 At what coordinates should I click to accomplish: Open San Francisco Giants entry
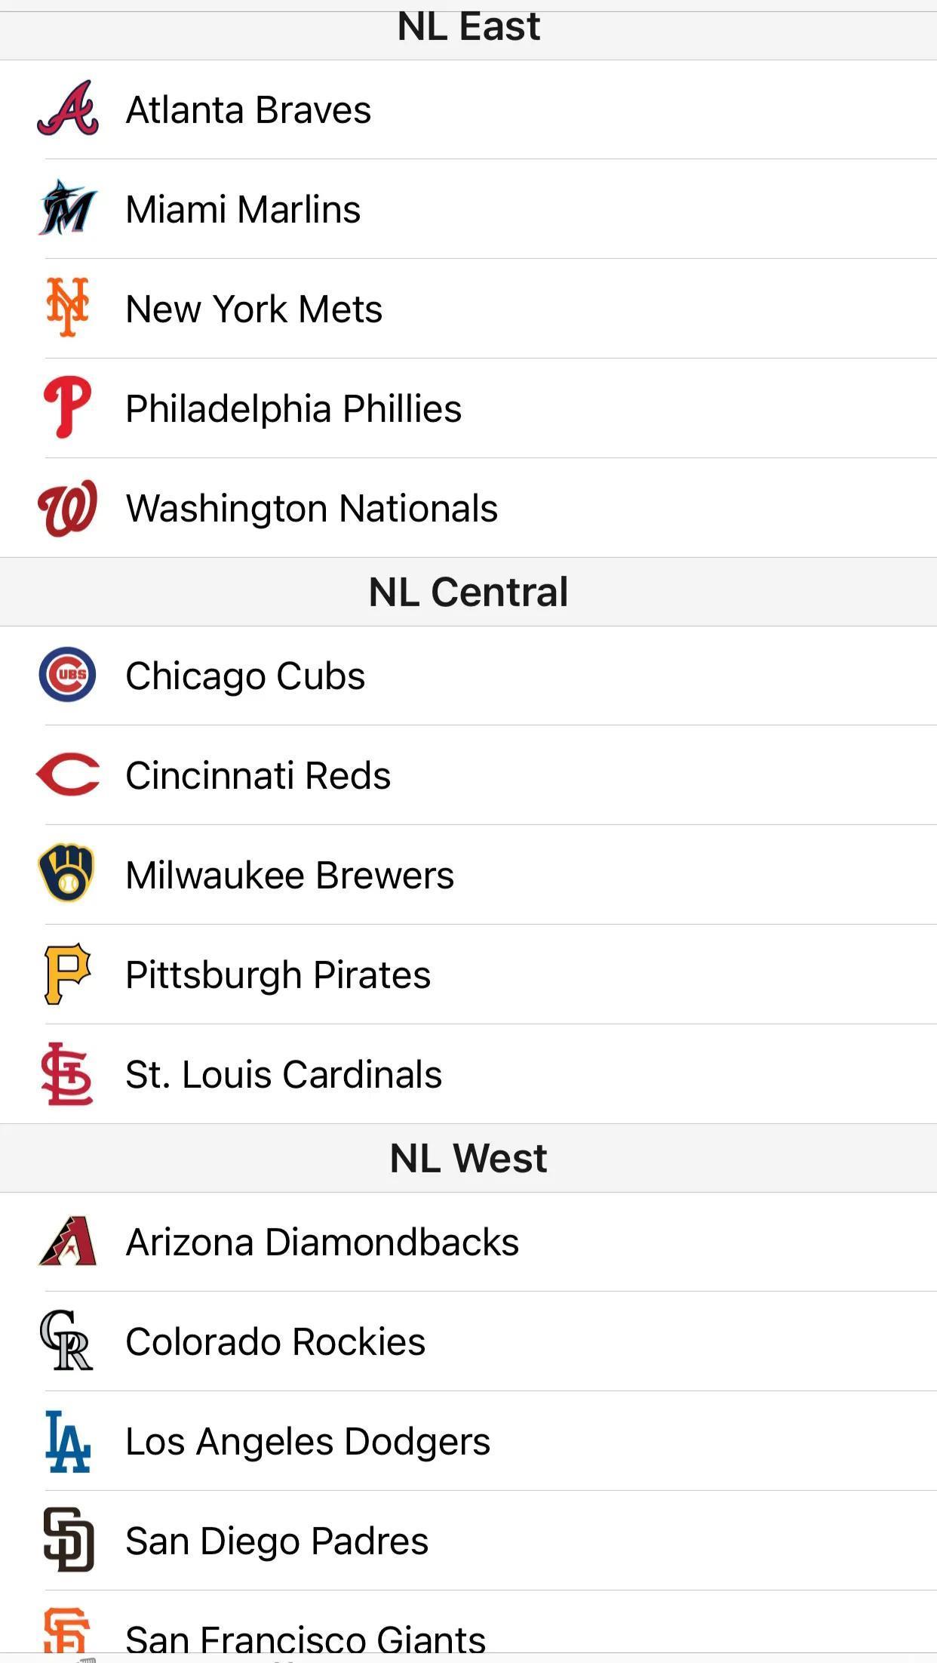[306, 1638]
